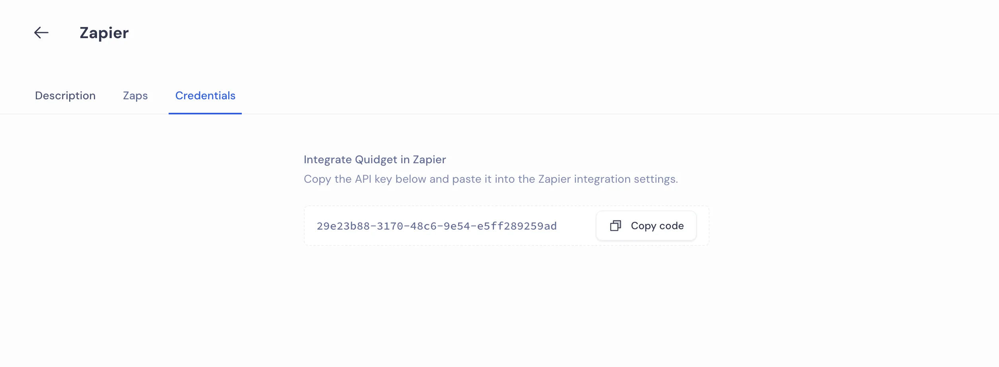
Task: Click the back arrow icon
Action: 41,33
